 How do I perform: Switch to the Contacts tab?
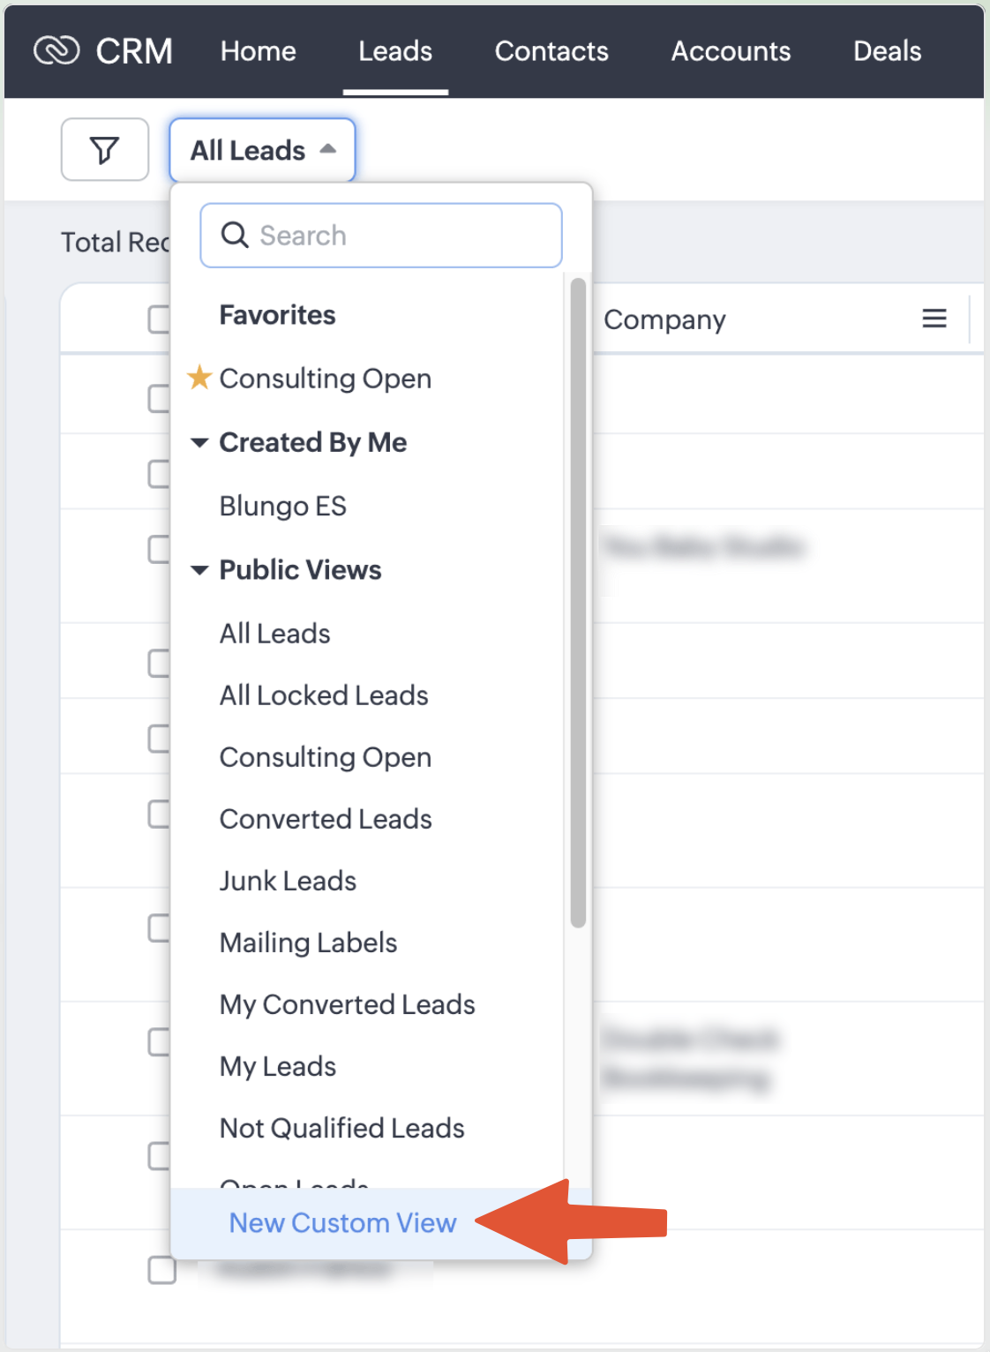[551, 51]
